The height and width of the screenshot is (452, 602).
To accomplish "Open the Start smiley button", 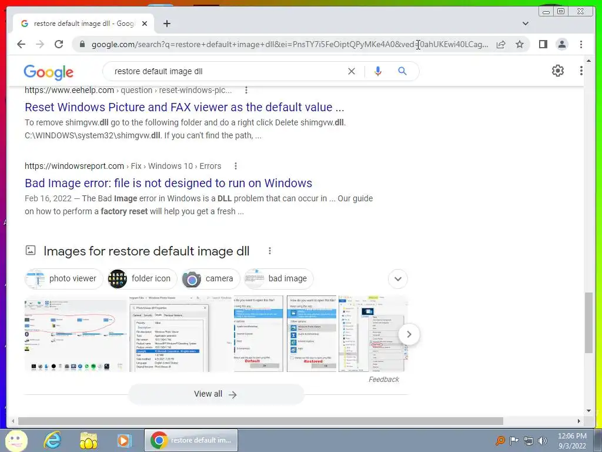I will point(16,440).
